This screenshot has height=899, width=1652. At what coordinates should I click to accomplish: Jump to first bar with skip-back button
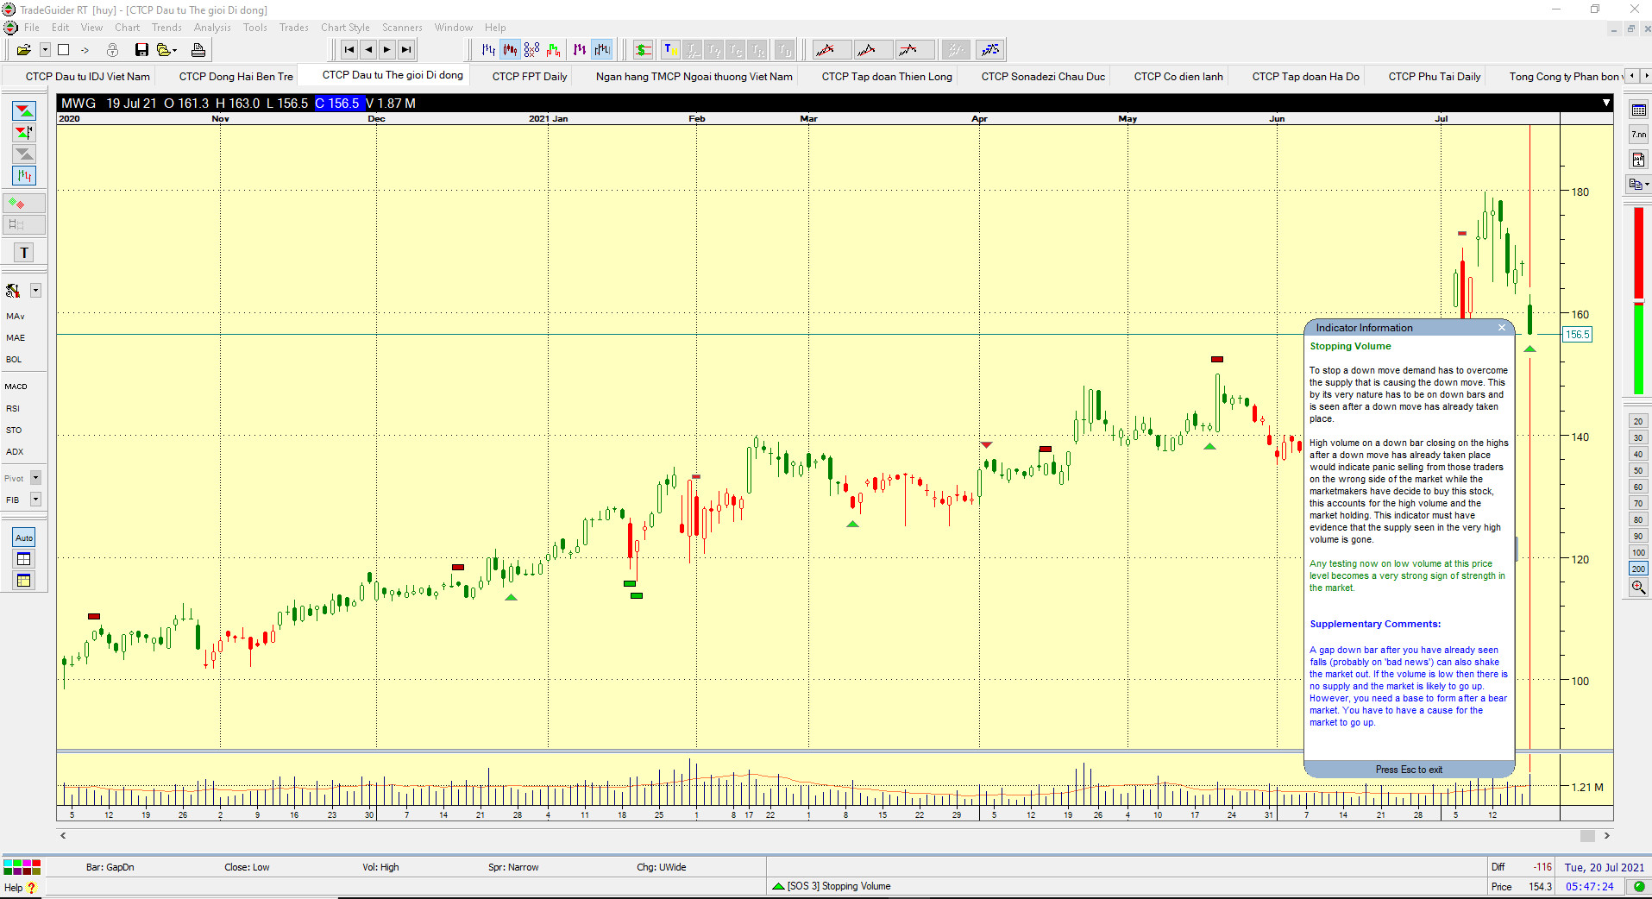tap(349, 50)
